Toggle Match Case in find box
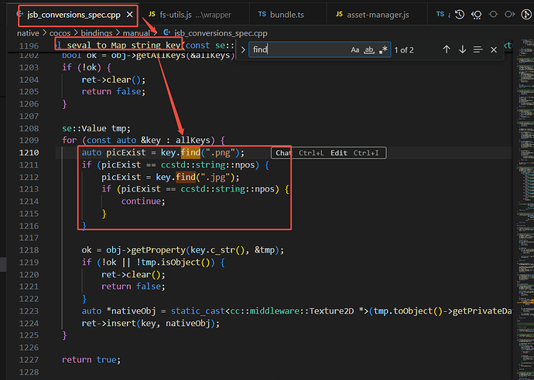534x380 pixels. pos(355,50)
